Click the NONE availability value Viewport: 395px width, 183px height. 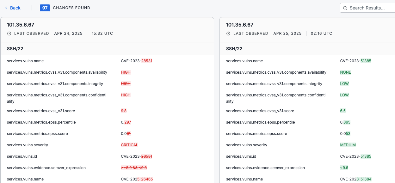pyautogui.click(x=346, y=72)
